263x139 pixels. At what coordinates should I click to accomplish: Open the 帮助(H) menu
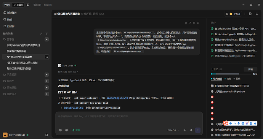(48, 5)
